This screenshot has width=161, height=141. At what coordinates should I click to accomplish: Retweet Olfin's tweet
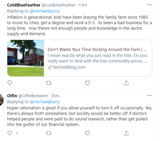point(49,133)
